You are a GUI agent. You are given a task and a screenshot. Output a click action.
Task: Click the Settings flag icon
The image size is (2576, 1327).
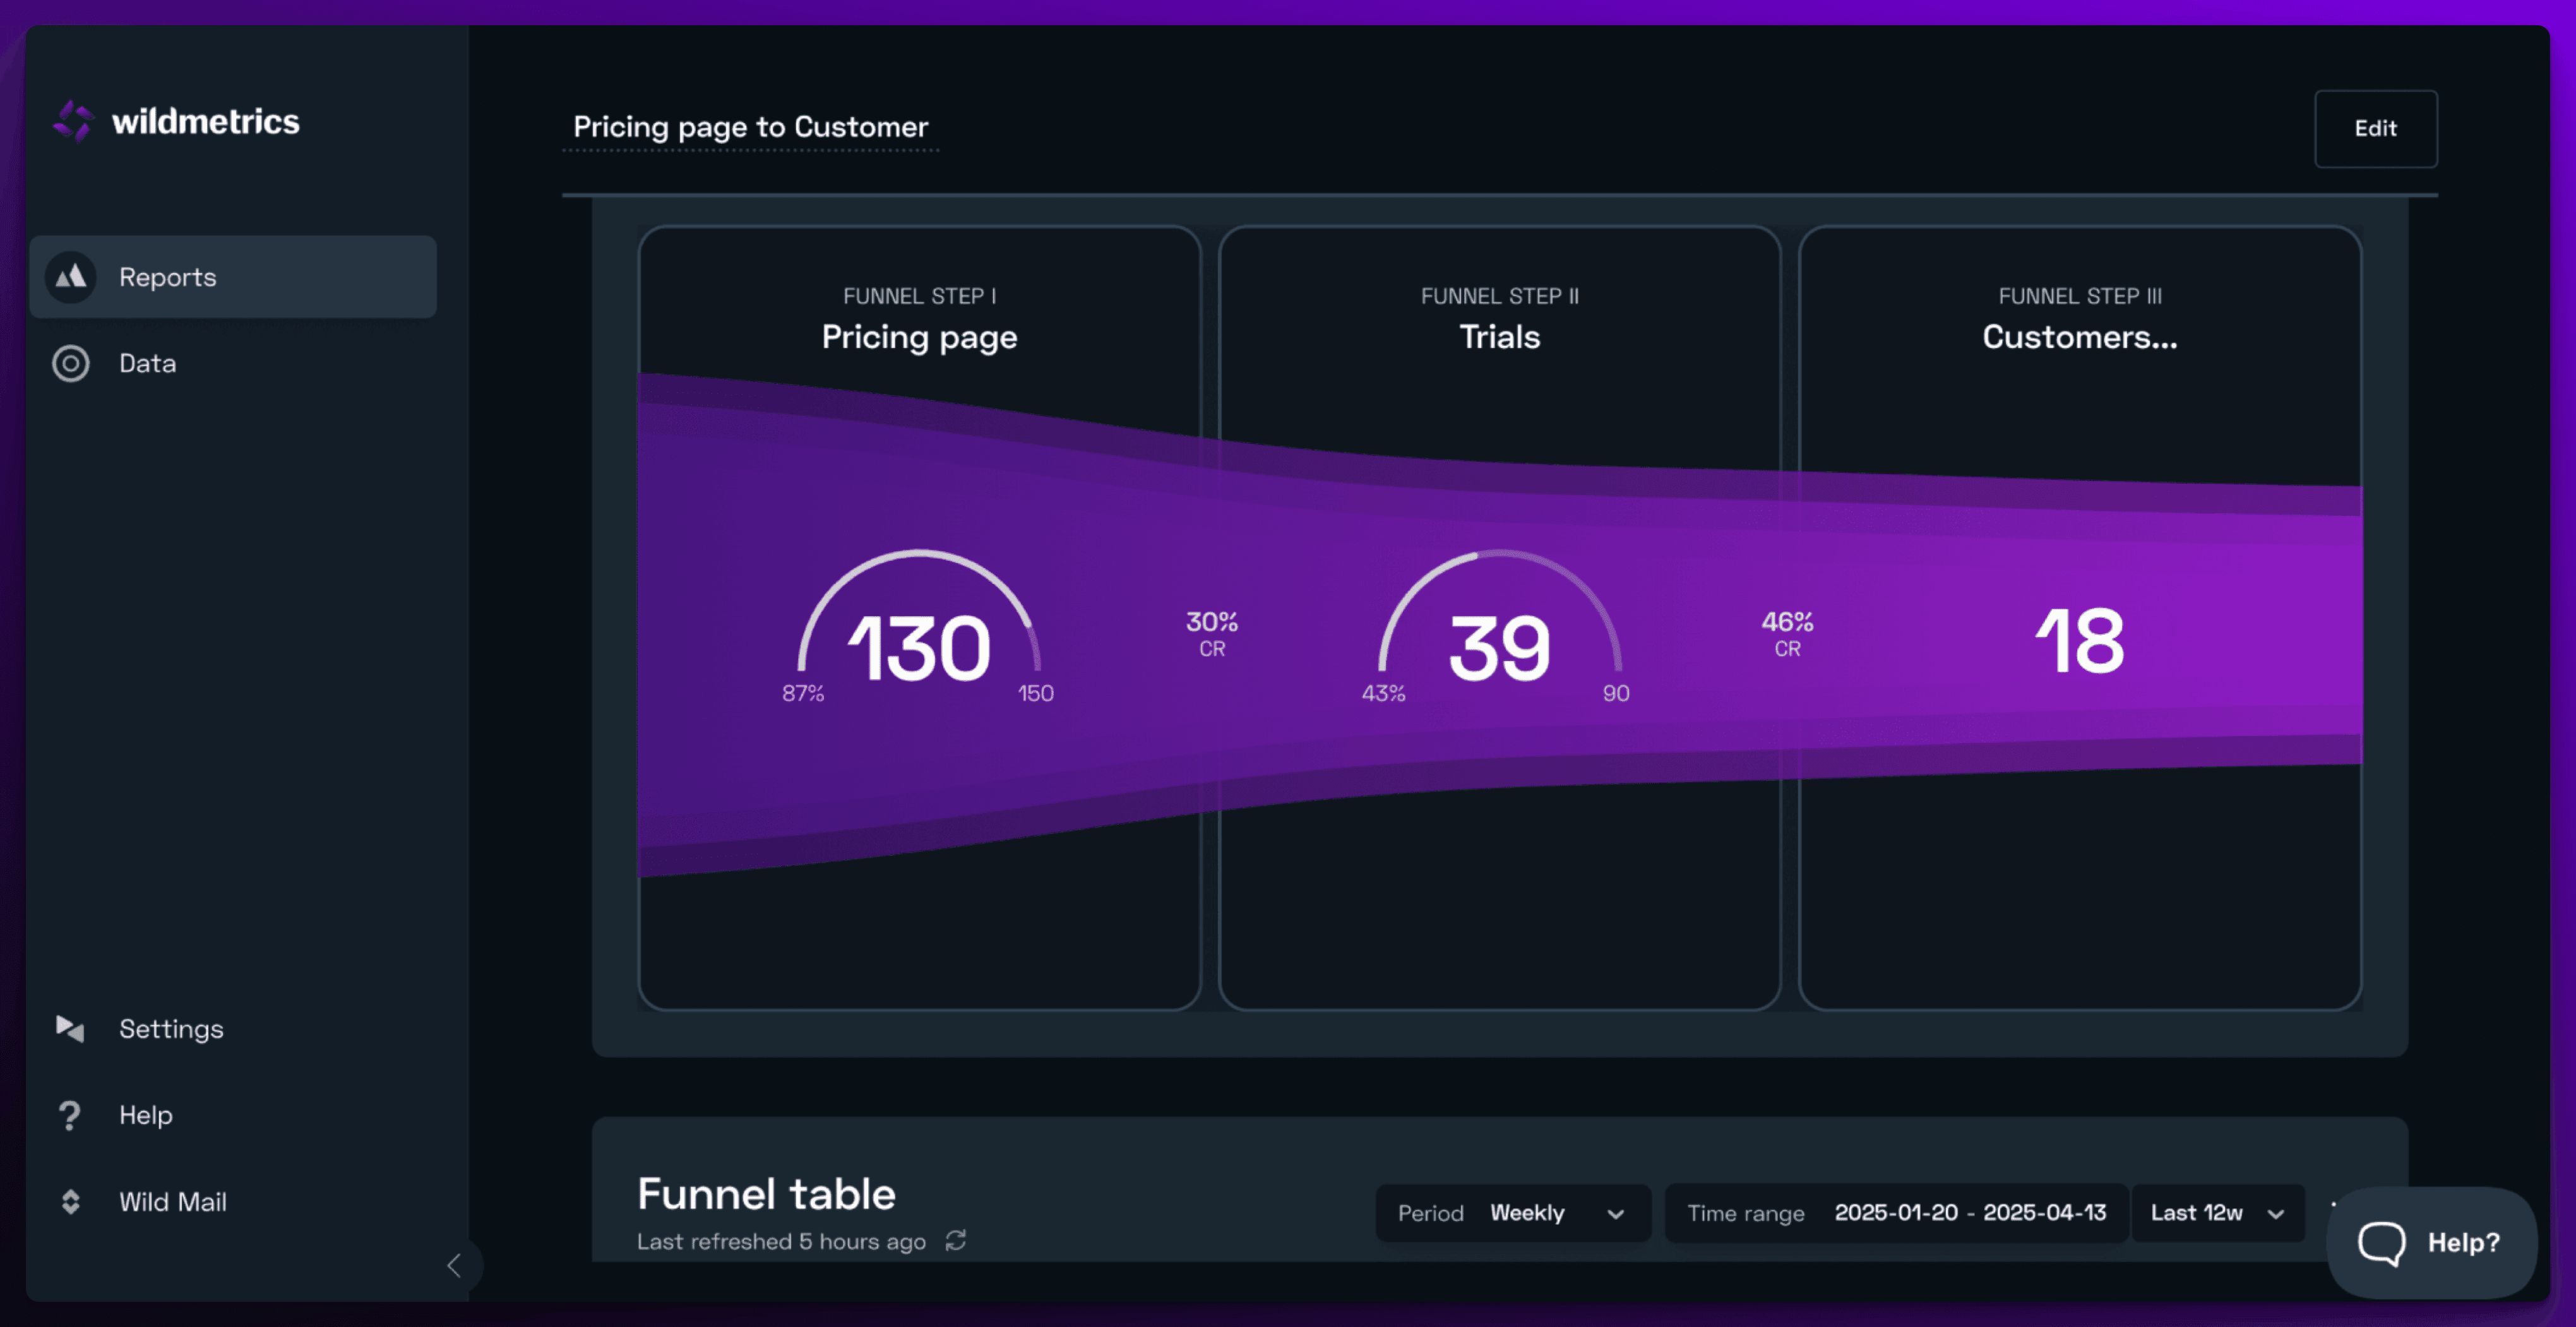pyautogui.click(x=70, y=1028)
